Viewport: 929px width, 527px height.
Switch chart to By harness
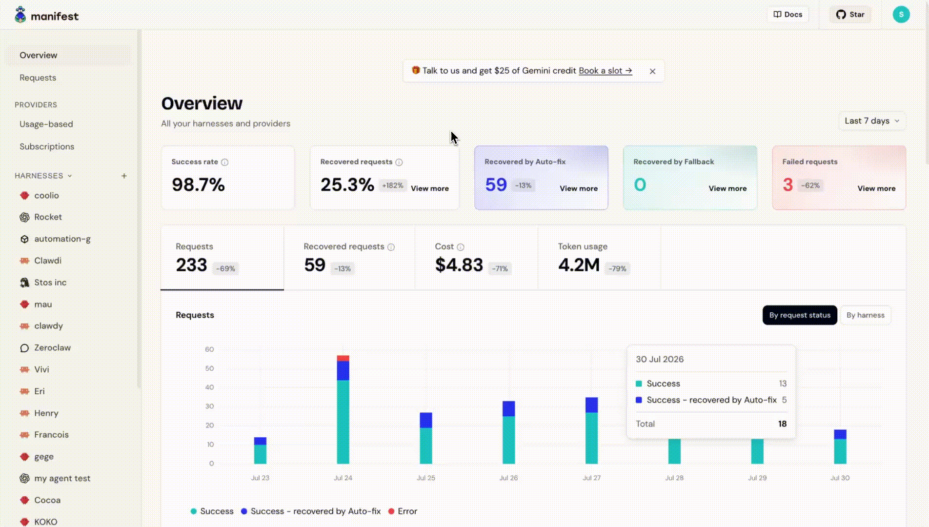(865, 315)
